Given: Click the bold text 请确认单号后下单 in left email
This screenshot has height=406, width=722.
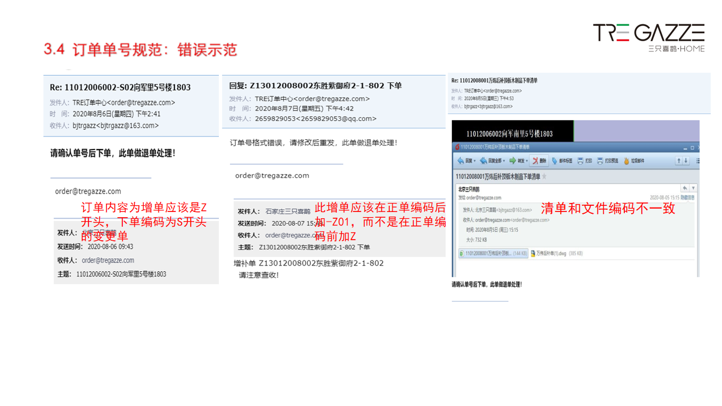Looking at the screenshot, I should pyautogui.click(x=81, y=153).
